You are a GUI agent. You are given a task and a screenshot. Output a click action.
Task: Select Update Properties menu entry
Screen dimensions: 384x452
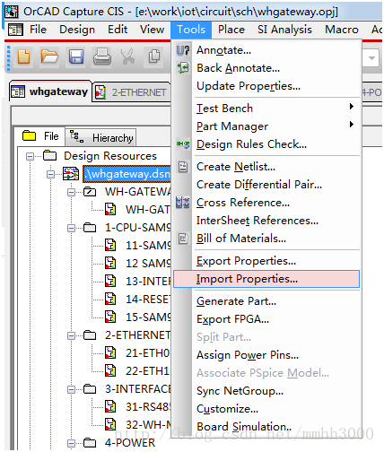point(266,86)
